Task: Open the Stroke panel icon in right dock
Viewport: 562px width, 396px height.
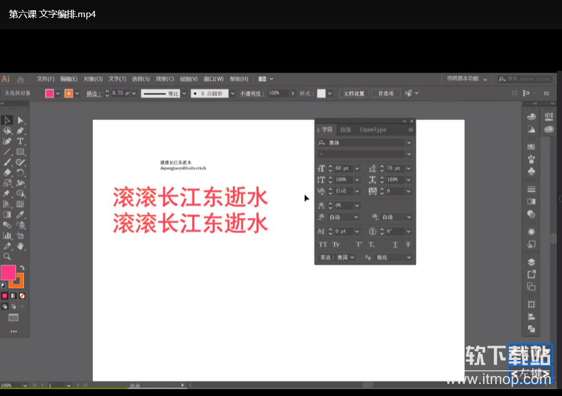Action: (x=531, y=189)
